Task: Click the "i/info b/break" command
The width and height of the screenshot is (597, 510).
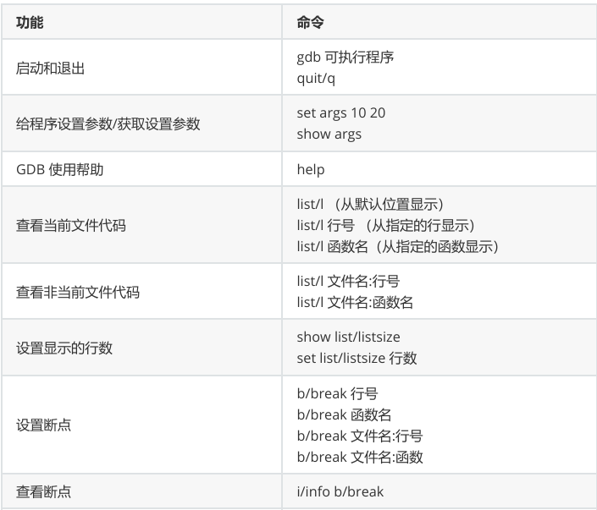Action: [340, 491]
